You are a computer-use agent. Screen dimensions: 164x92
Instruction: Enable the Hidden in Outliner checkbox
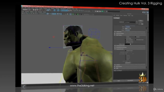pos(125,41)
